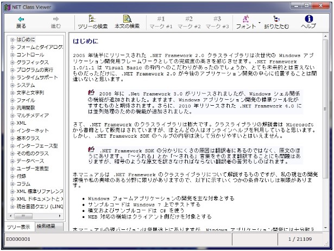Click the NET Class Viewer title bar icon
This screenshot has height=251, width=334.
tap(7, 7)
